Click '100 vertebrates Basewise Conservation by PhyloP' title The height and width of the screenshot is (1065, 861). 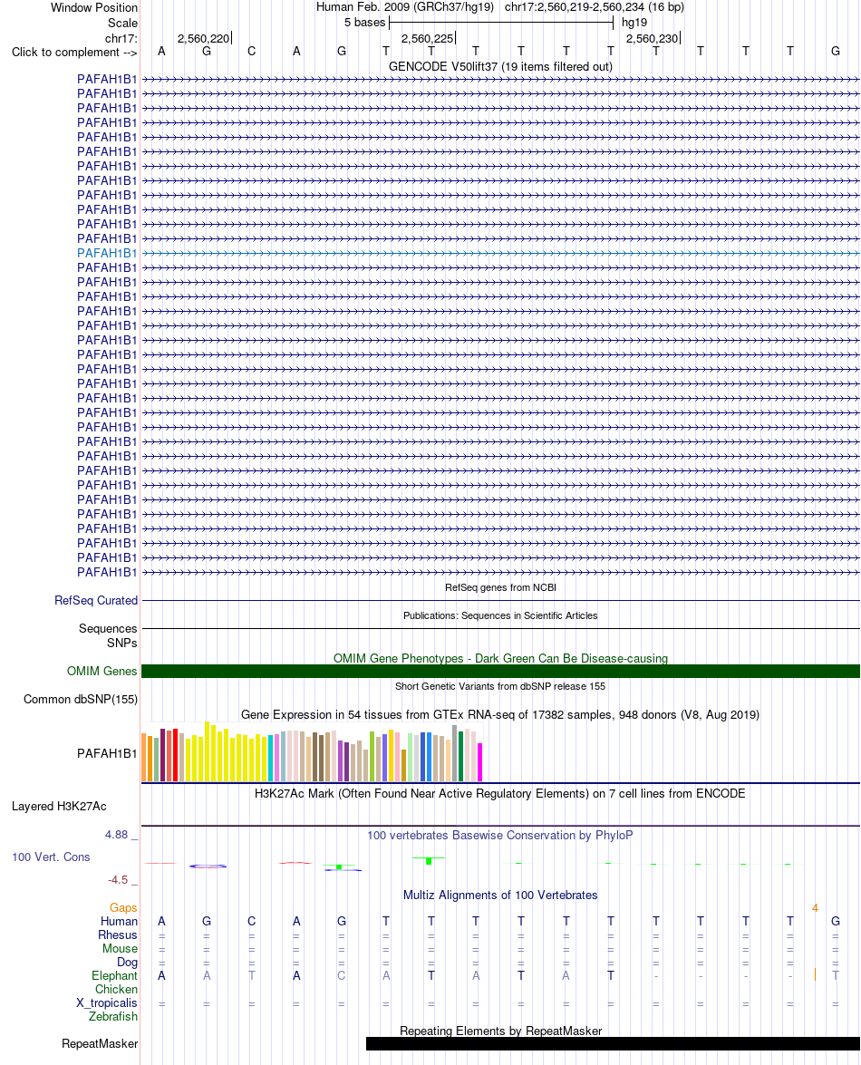point(500,835)
